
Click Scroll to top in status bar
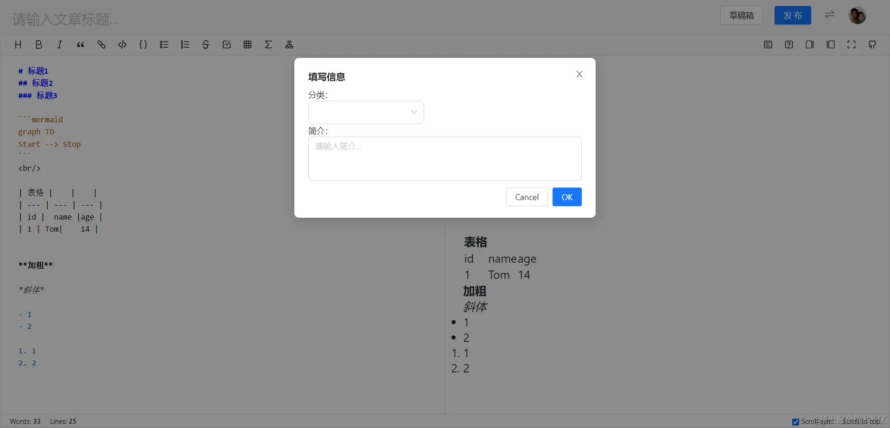pos(861,422)
